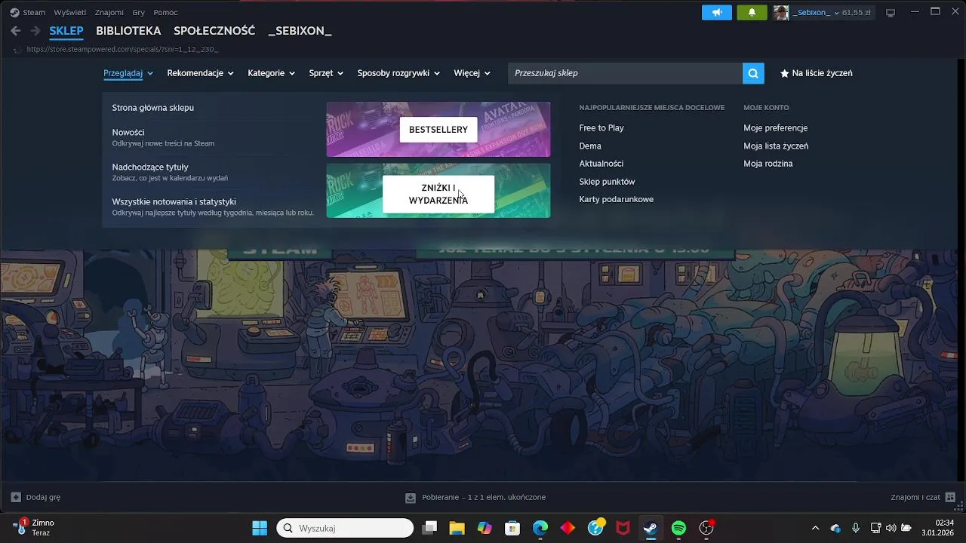Open the Pomoc menu
This screenshot has width=966, height=543.
point(165,12)
